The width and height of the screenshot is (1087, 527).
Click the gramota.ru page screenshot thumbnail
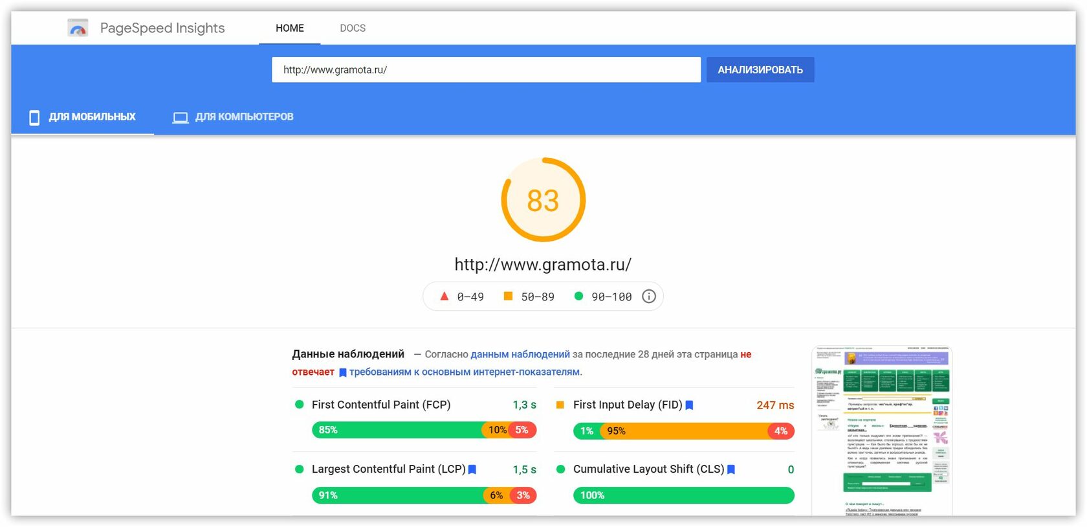pyautogui.click(x=882, y=431)
